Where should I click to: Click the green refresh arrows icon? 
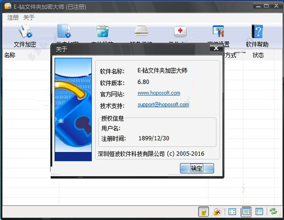coord(273,211)
